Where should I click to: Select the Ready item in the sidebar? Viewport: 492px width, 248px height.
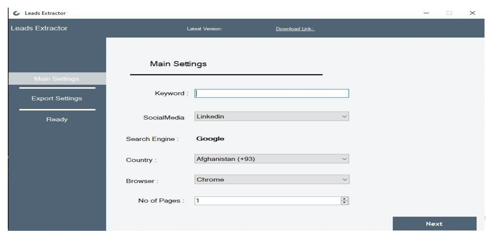(x=57, y=119)
